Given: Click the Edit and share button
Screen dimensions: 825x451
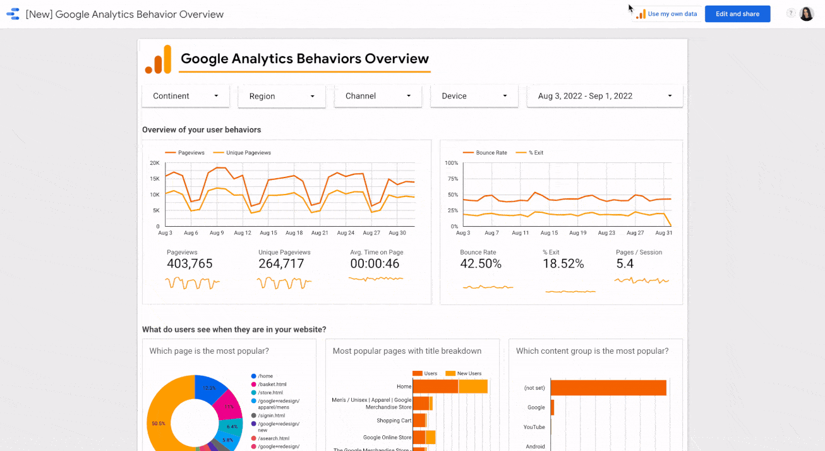Looking at the screenshot, I should (x=737, y=13).
